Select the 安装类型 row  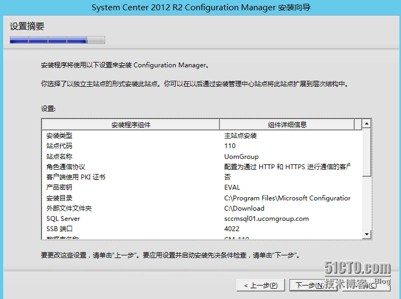coord(202,135)
